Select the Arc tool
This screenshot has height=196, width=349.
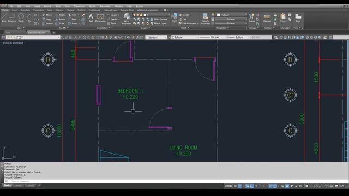point(29,17)
